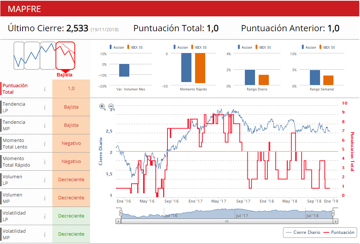Toggle Accion legend in Var. Volumen Mes chart

pyautogui.click(x=117, y=47)
